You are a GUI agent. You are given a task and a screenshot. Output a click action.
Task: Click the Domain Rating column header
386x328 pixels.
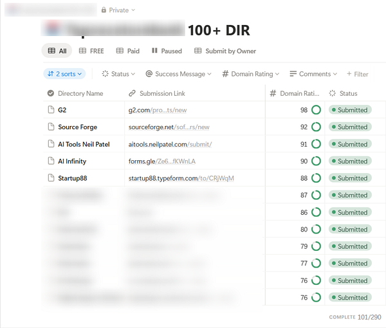pyautogui.click(x=295, y=93)
